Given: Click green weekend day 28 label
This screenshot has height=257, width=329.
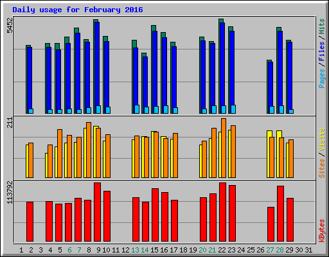Looking at the screenshot, I should (280, 250).
